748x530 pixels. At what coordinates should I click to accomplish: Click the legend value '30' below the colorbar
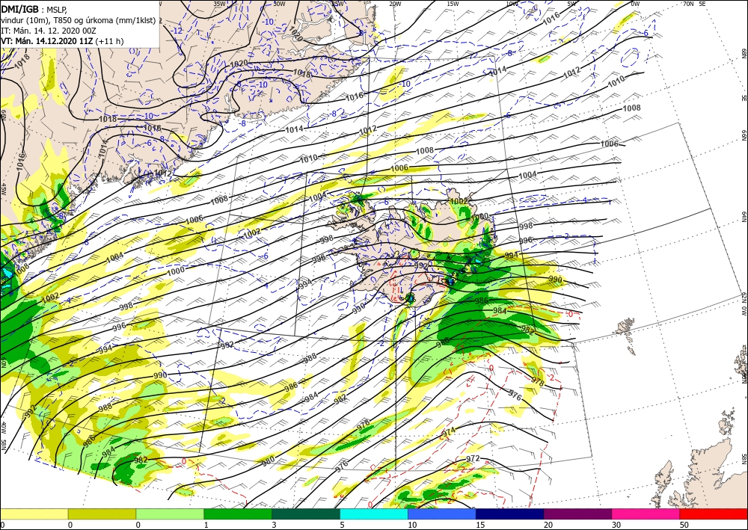(x=616, y=525)
